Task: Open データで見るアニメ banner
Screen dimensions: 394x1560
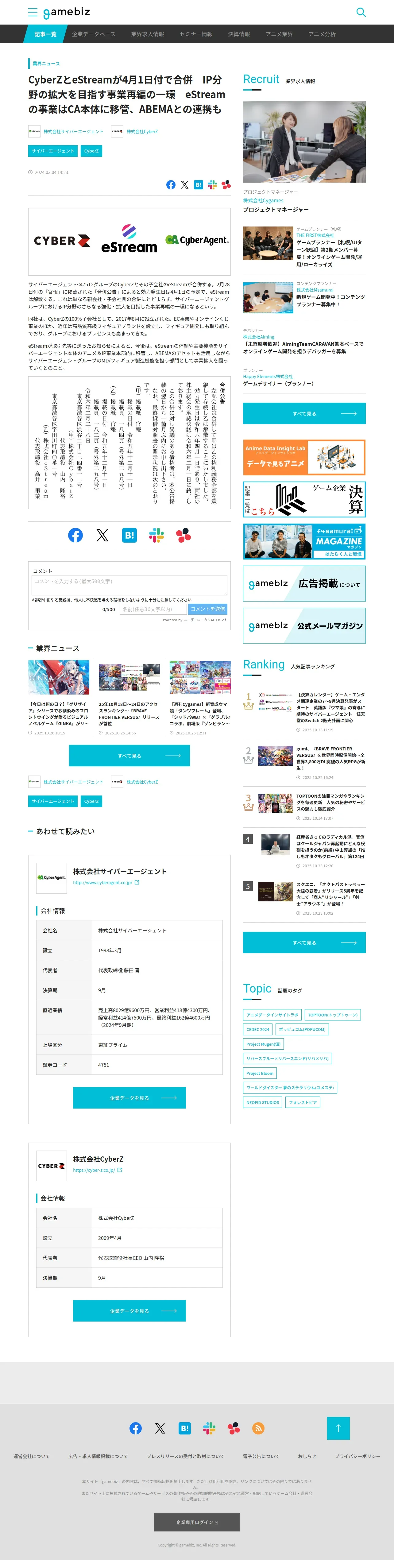Action: click(x=304, y=457)
